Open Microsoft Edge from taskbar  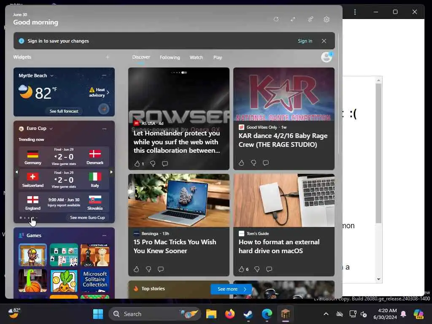tap(267, 314)
